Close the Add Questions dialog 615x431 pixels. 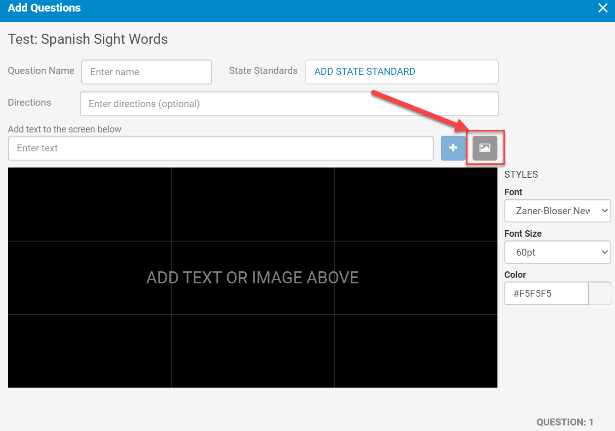click(603, 8)
